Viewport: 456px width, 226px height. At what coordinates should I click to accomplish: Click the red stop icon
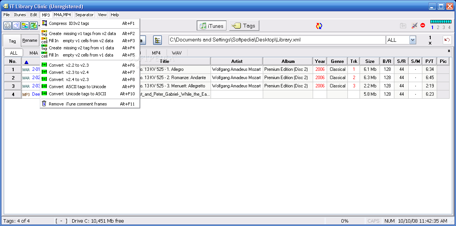pos(423,26)
